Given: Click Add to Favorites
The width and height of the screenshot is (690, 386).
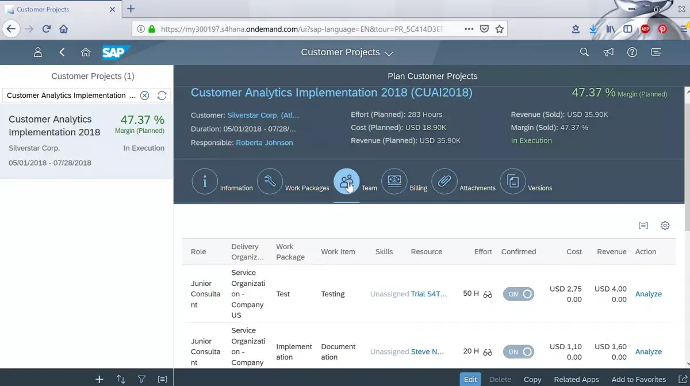Looking at the screenshot, I should point(639,379).
